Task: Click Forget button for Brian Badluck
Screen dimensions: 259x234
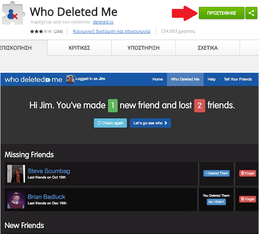Action: (x=247, y=199)
